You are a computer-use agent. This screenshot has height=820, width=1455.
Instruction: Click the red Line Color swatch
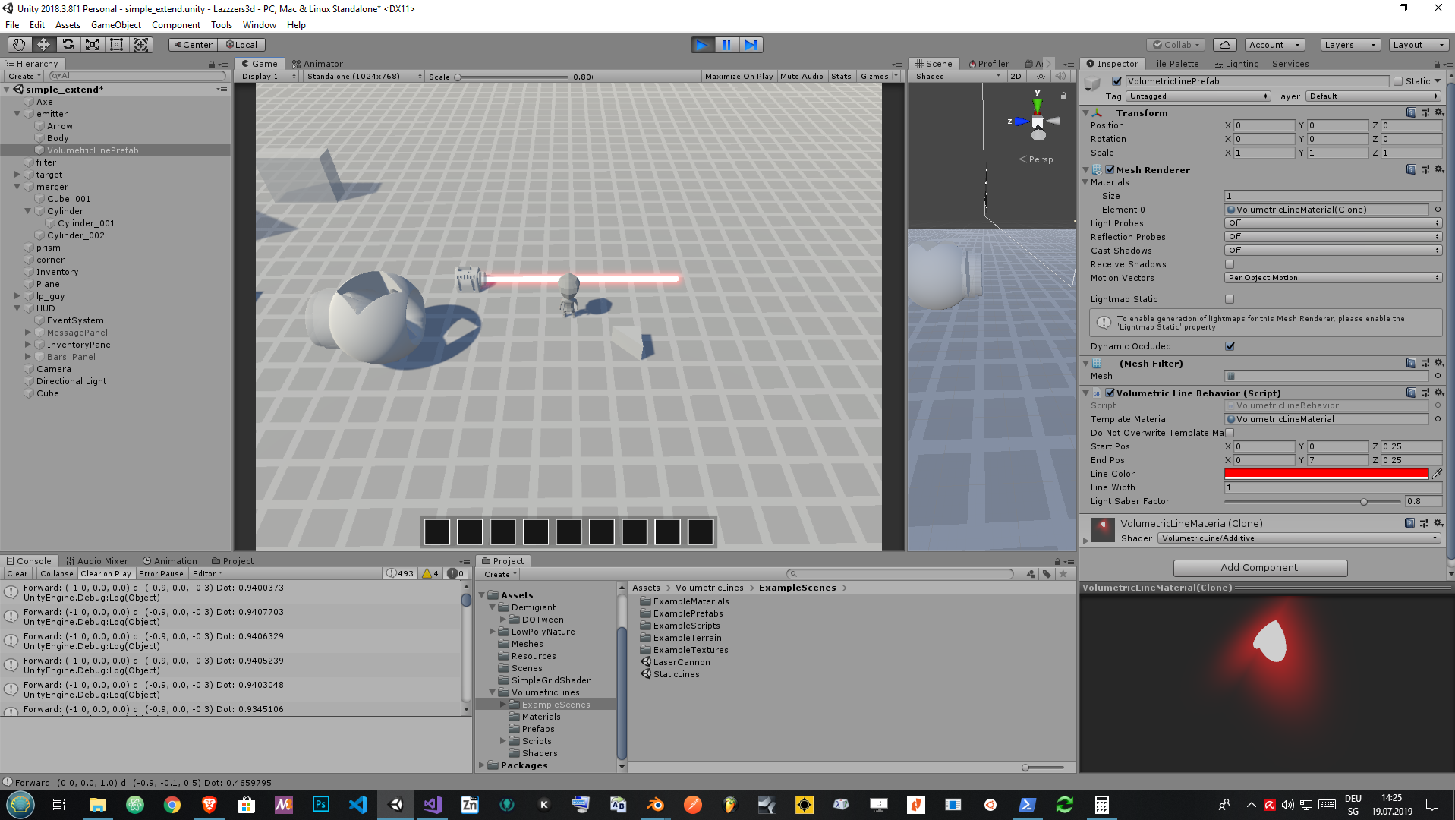coord(1325,474)
